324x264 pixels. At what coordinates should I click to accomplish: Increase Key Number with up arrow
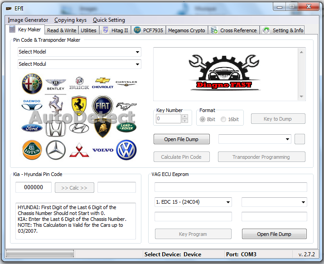click(x=185, y=117)
